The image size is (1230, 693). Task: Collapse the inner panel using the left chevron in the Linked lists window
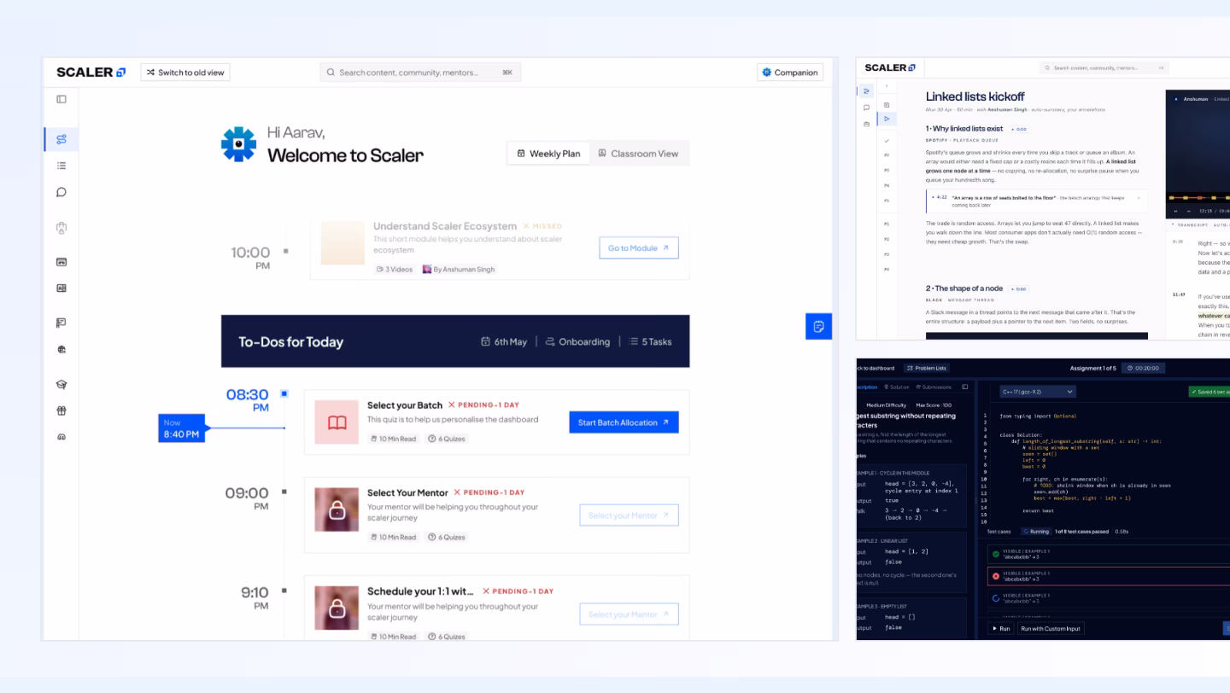click(887, 85)
